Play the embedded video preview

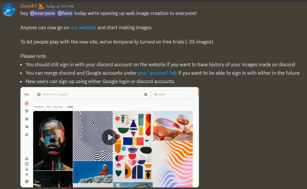click(x=110, y=137)
